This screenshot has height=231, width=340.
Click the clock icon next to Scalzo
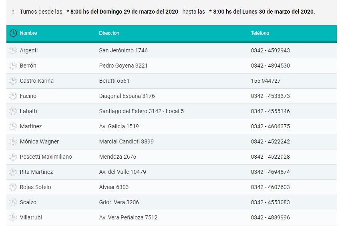13,202
